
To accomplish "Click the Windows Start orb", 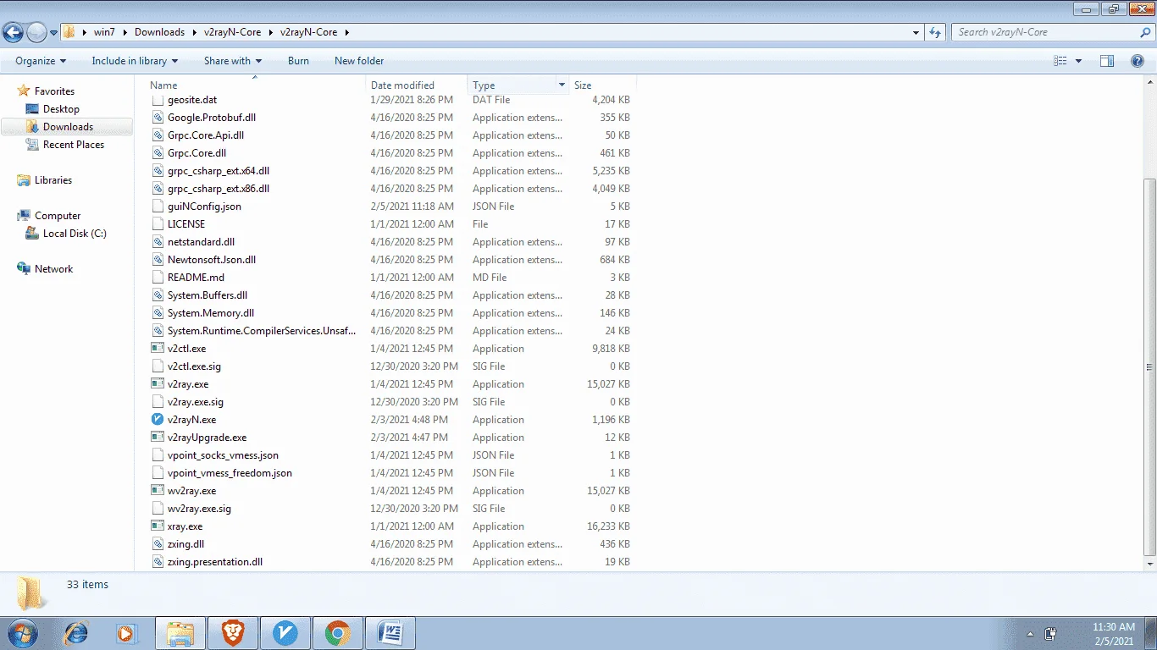I will coord(21,632).
